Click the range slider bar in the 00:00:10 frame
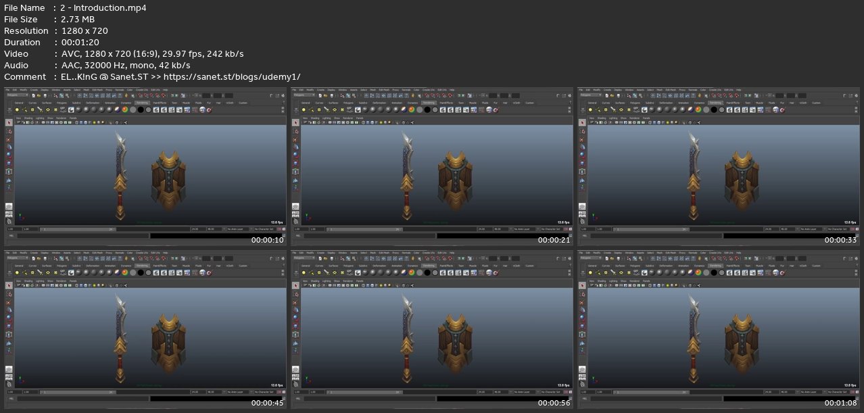 (78, 229)
